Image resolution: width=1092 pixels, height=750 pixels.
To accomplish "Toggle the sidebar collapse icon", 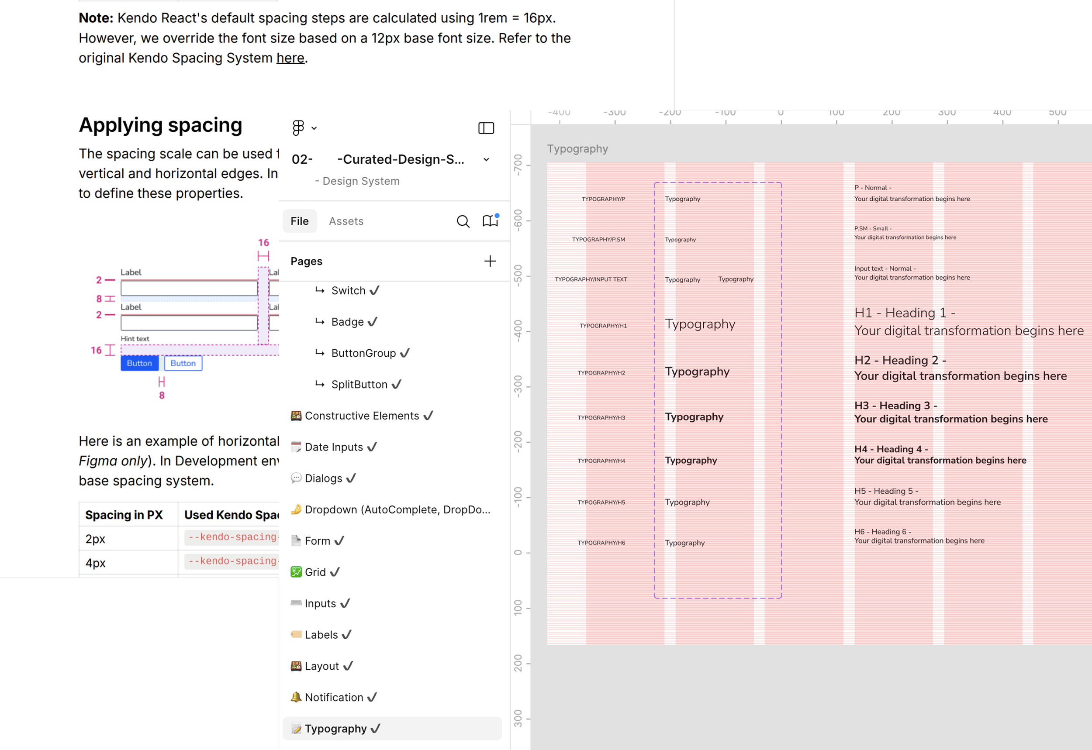I will tap(486, 128).
